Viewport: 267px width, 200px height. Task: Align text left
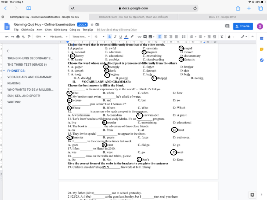click(160, 37)
